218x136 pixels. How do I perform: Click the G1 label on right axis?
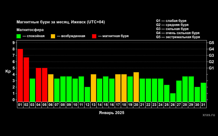[x=211, y=68]
